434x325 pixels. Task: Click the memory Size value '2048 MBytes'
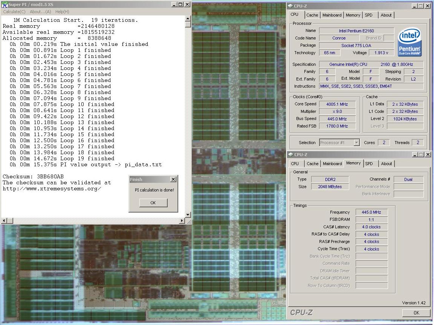pos(330,187)
